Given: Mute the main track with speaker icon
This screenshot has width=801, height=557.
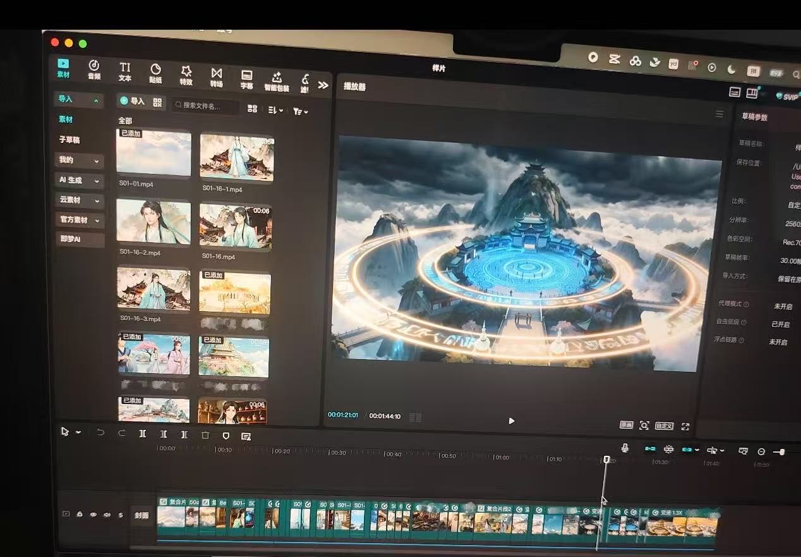Looking at the screenshot, I should 107,515.
